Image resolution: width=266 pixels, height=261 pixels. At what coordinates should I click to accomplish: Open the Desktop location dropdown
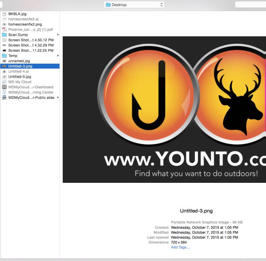(134, 5)
